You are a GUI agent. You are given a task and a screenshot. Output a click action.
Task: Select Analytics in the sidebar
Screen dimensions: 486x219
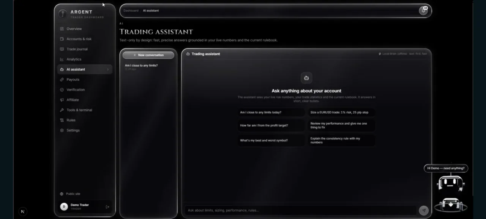pos(85,59)
